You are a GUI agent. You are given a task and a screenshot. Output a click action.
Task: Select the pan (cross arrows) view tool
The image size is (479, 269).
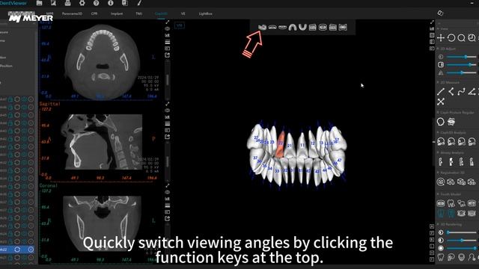coord(441,38)
